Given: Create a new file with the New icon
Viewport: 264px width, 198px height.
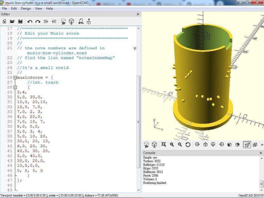Looking at the screenshot, I should click(x=5, y=21).
